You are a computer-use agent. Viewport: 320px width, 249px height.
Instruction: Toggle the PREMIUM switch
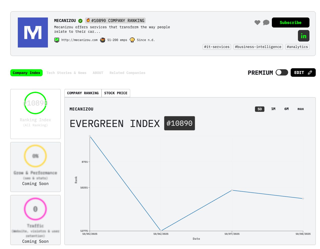click(282, 72)
